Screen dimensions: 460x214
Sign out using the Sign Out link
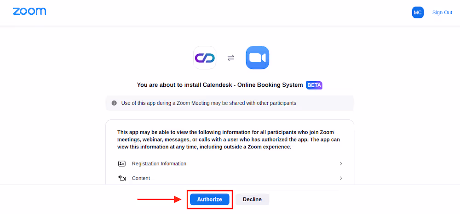click(442, 12)
